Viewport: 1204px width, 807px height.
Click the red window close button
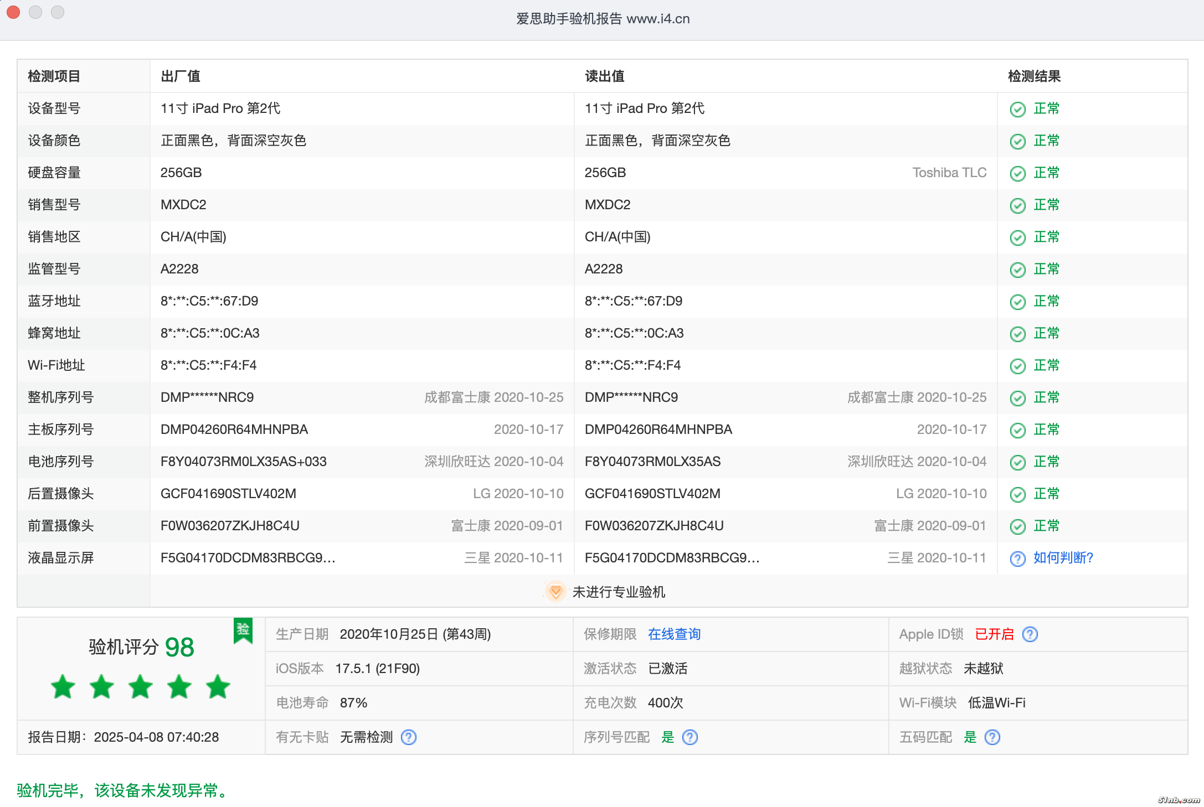point(14,12)
